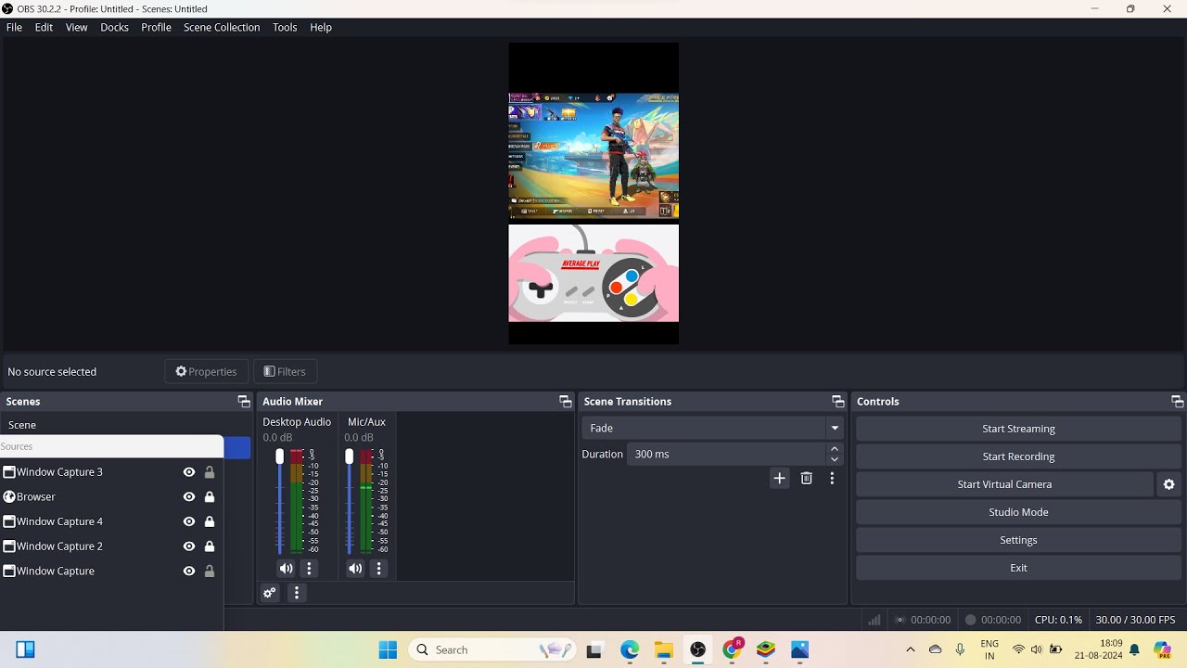The height and width of the screenshot is (668, 1187).
Task: Toggle lock icon for Window Capture
Action: click(x=210, y=572)
